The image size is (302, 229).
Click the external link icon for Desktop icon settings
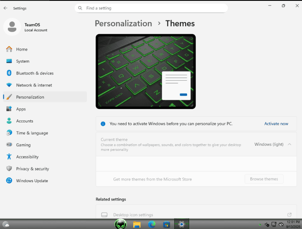pos(289,214)
